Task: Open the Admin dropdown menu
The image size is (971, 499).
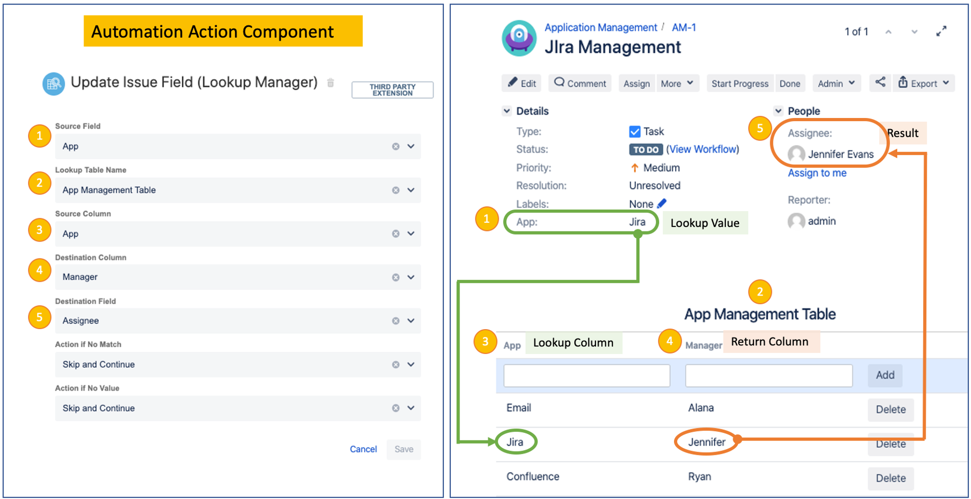Action: (836, 83)
